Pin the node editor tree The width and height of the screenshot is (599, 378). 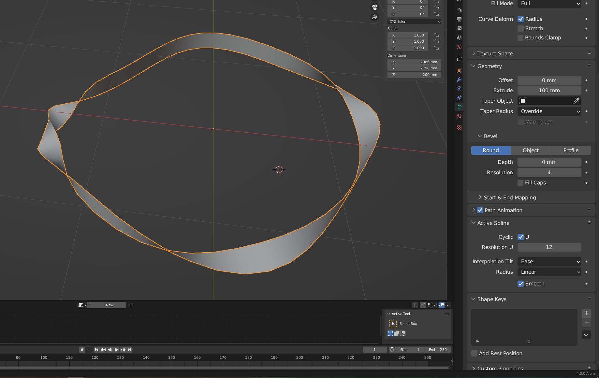click(x=131, y=305)
